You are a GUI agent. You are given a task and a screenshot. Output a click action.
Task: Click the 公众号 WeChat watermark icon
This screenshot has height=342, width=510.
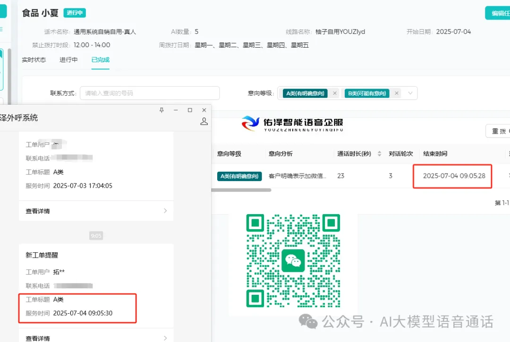[309, 321]
